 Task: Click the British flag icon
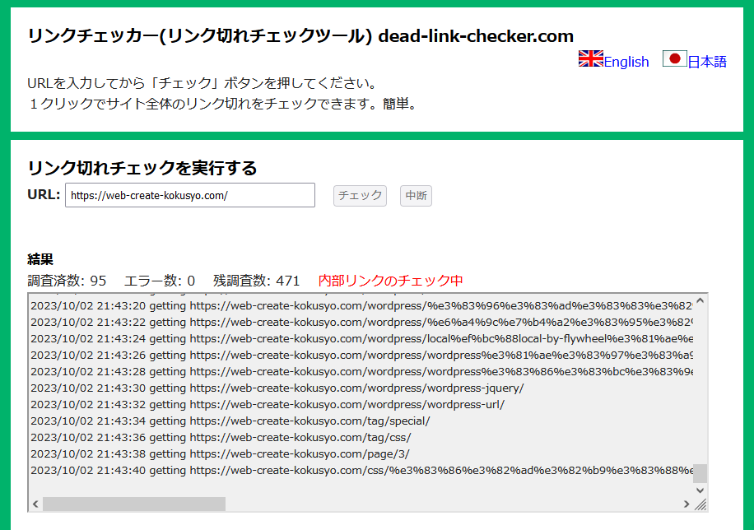[590, 60]
